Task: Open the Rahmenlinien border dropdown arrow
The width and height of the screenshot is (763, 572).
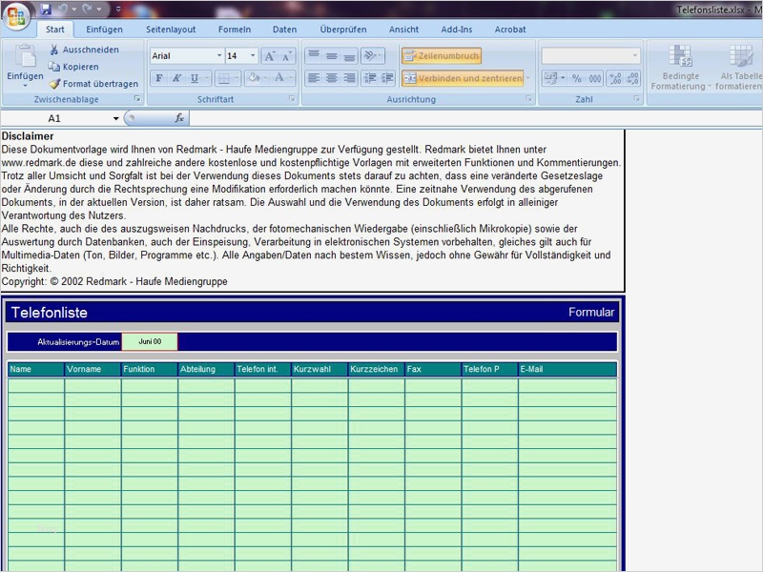Action: coord(237,77)
